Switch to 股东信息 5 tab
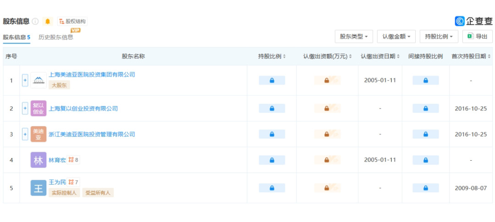This screenshot has width=495, height=222. (x=16, y=37)
